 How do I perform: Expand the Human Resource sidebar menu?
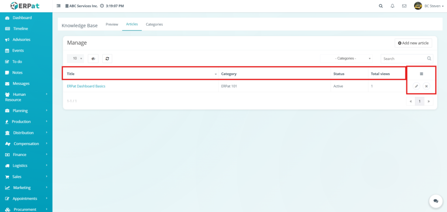coord(26,97)
